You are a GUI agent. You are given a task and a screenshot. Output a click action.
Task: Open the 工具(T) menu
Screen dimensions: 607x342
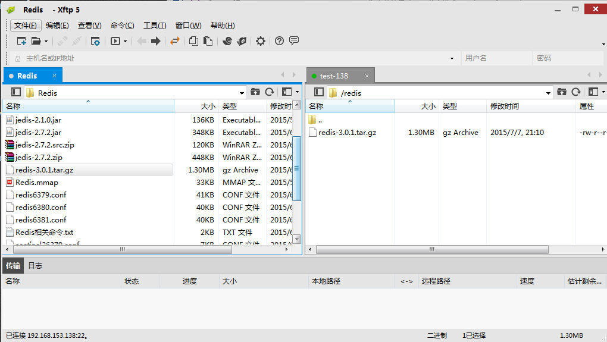coord(155,26)
